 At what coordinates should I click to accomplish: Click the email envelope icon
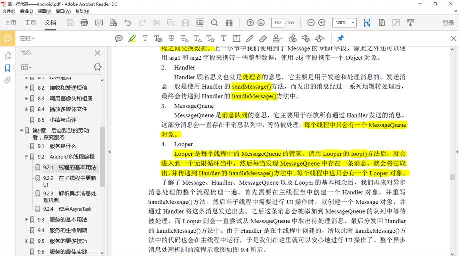pyautogui.click(x=99, y=23)
